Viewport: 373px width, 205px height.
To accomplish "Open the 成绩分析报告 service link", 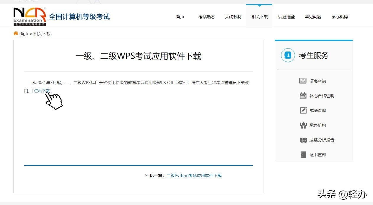I will 322,140.
